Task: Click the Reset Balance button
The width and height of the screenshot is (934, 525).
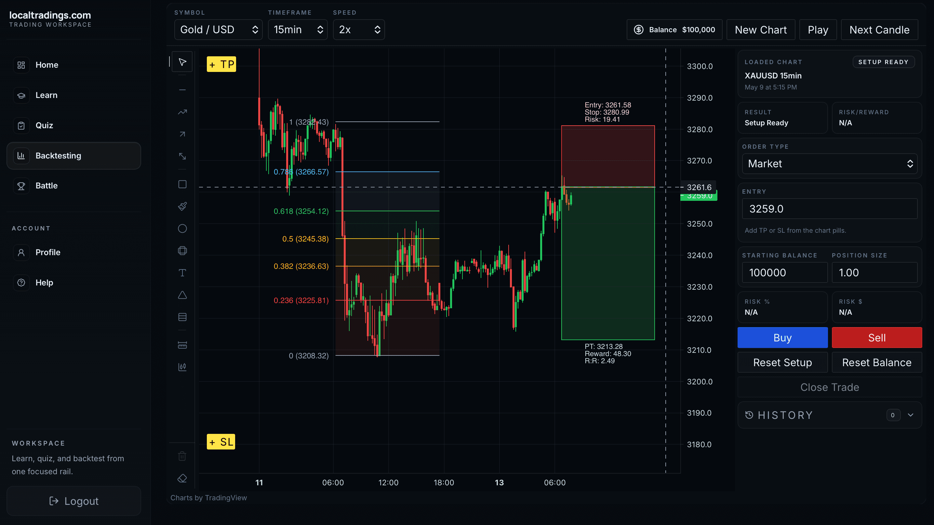Action: pos(877,362)
